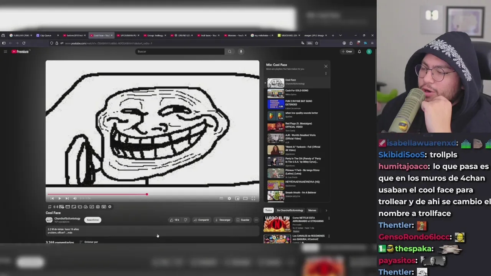The width and height of the screenshot is (491, 276).
Task: Open account avatar menu
Action: click(x=369, y=52)
